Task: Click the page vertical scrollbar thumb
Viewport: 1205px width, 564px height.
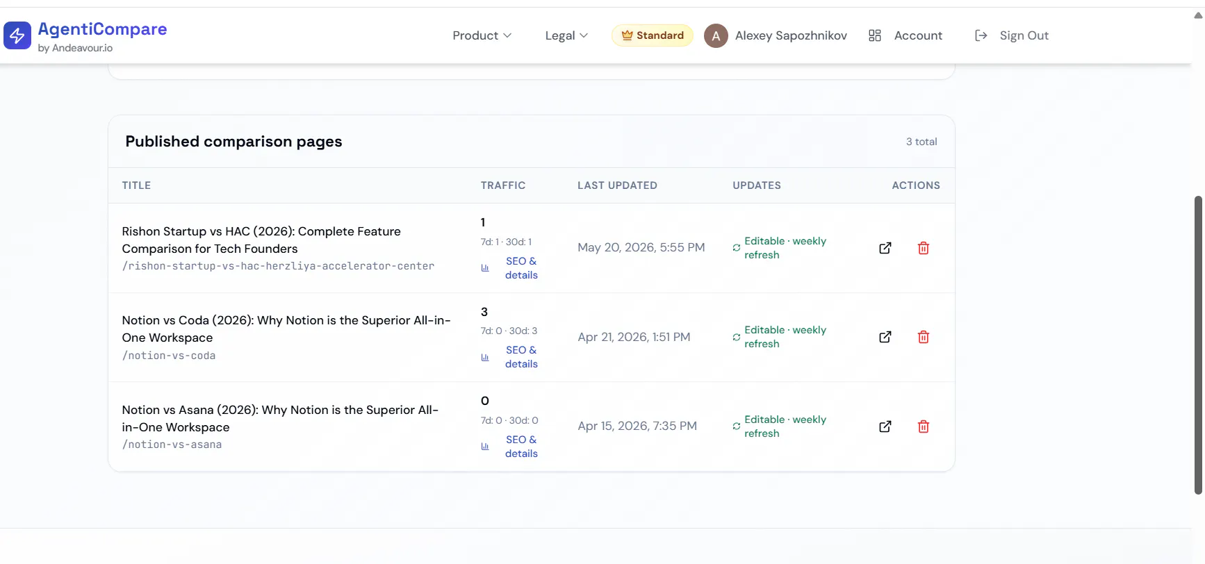Action: [1198, 345]
